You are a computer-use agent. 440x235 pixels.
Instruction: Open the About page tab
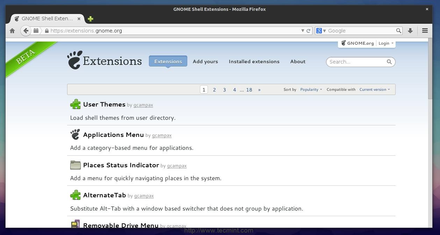pos(298,61)
